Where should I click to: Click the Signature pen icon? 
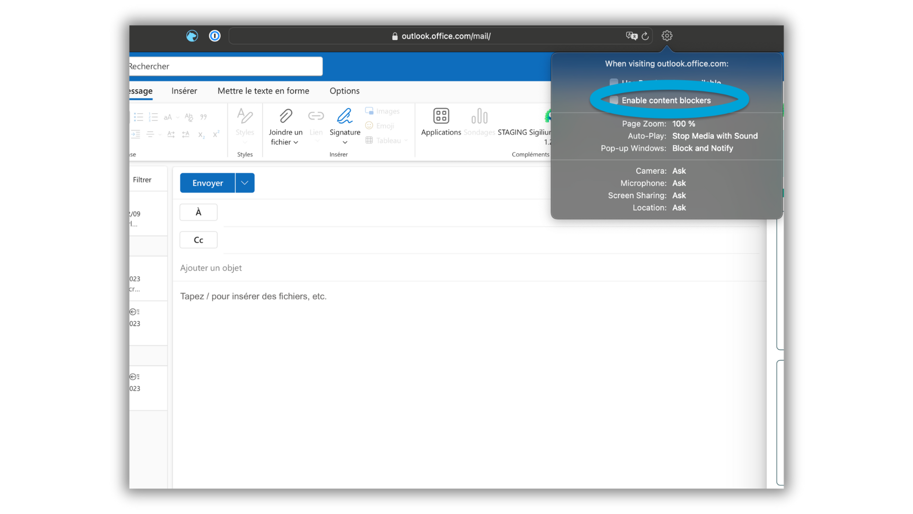[x=345, y=116]
